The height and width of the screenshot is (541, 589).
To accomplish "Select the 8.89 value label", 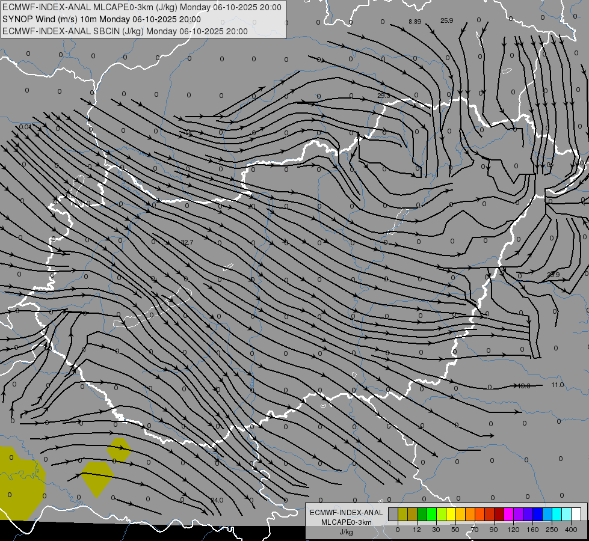I will click(x=415, y=22).
